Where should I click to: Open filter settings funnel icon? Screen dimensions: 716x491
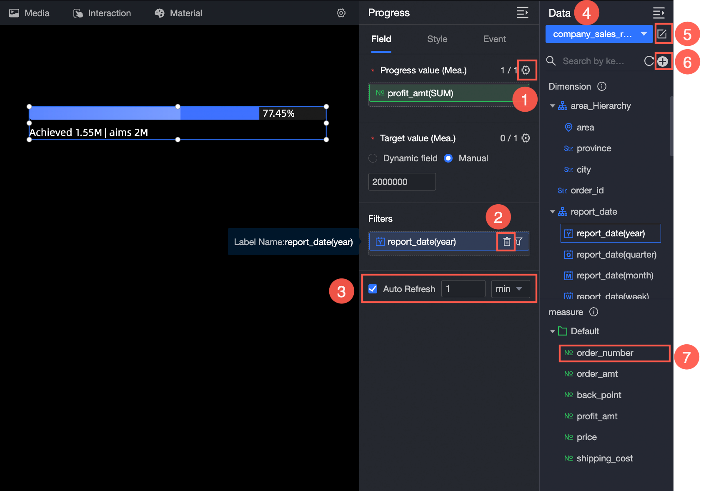pos(519,242)
